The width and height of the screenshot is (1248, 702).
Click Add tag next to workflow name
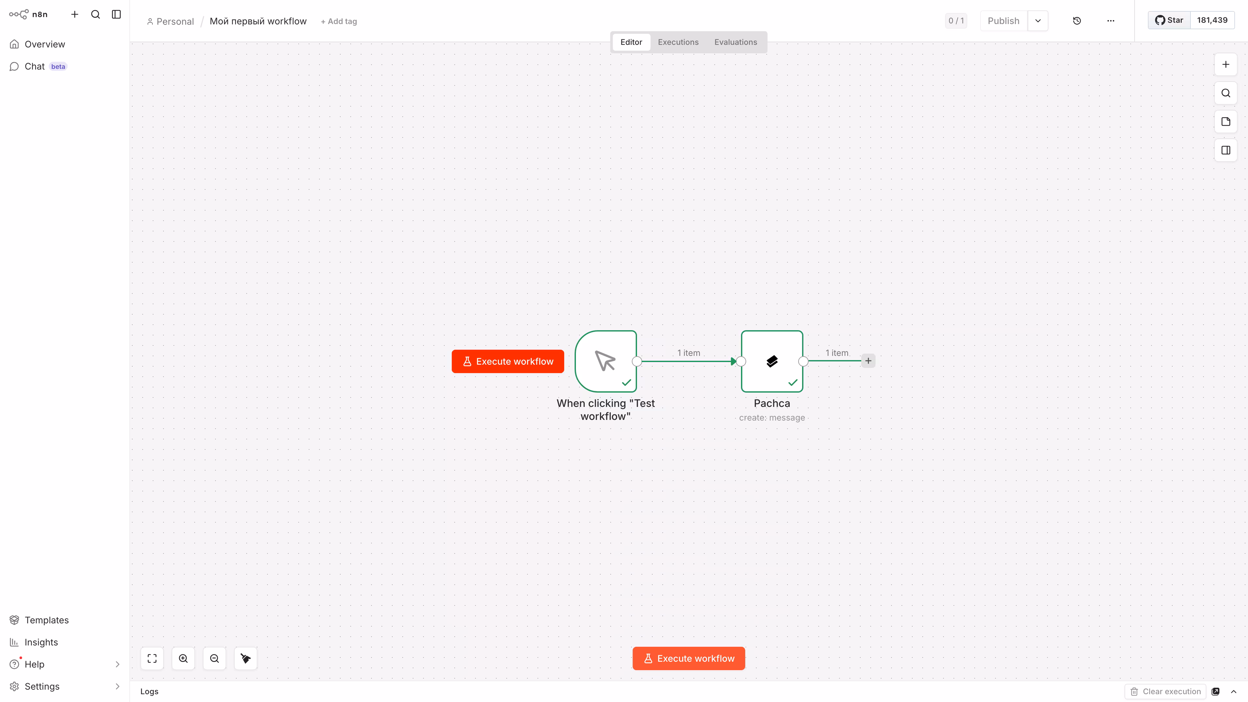pos(339,21)
